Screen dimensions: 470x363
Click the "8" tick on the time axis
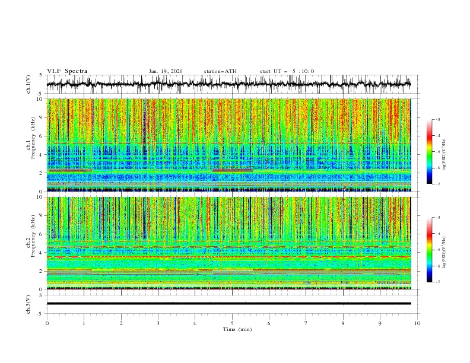click(x=343, y=323)
